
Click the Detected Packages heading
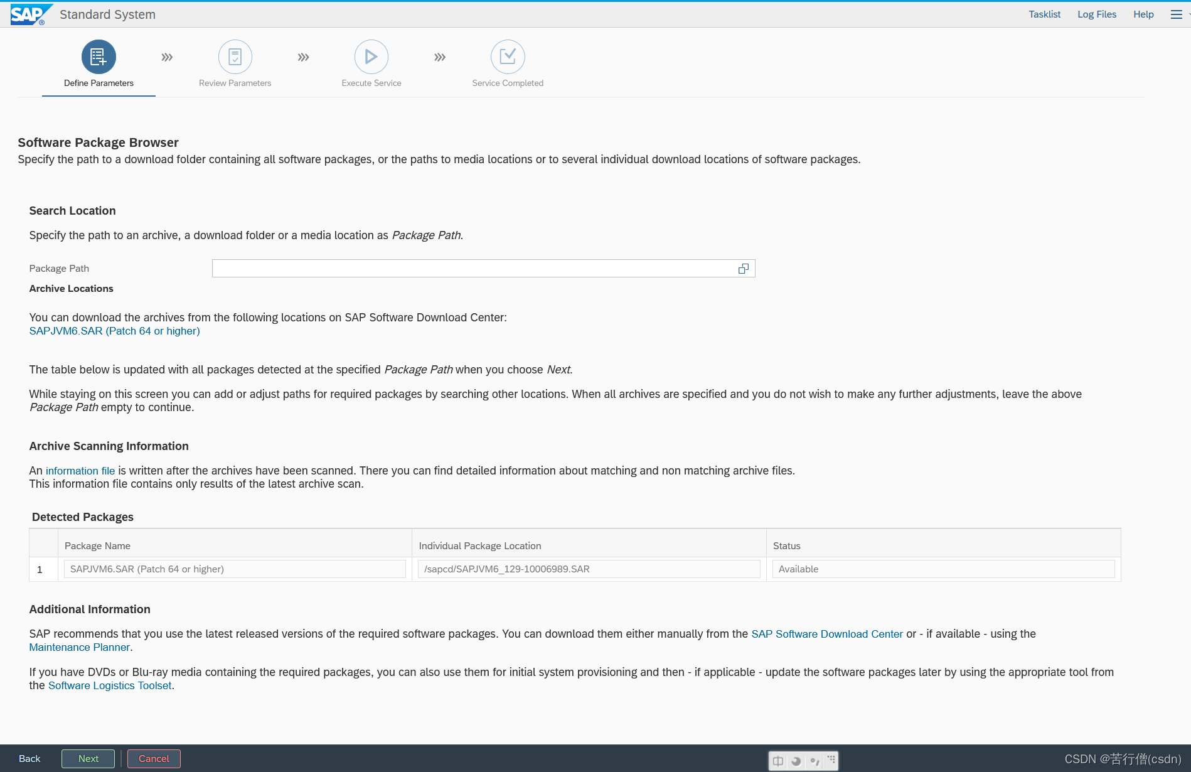pos(83,517)
